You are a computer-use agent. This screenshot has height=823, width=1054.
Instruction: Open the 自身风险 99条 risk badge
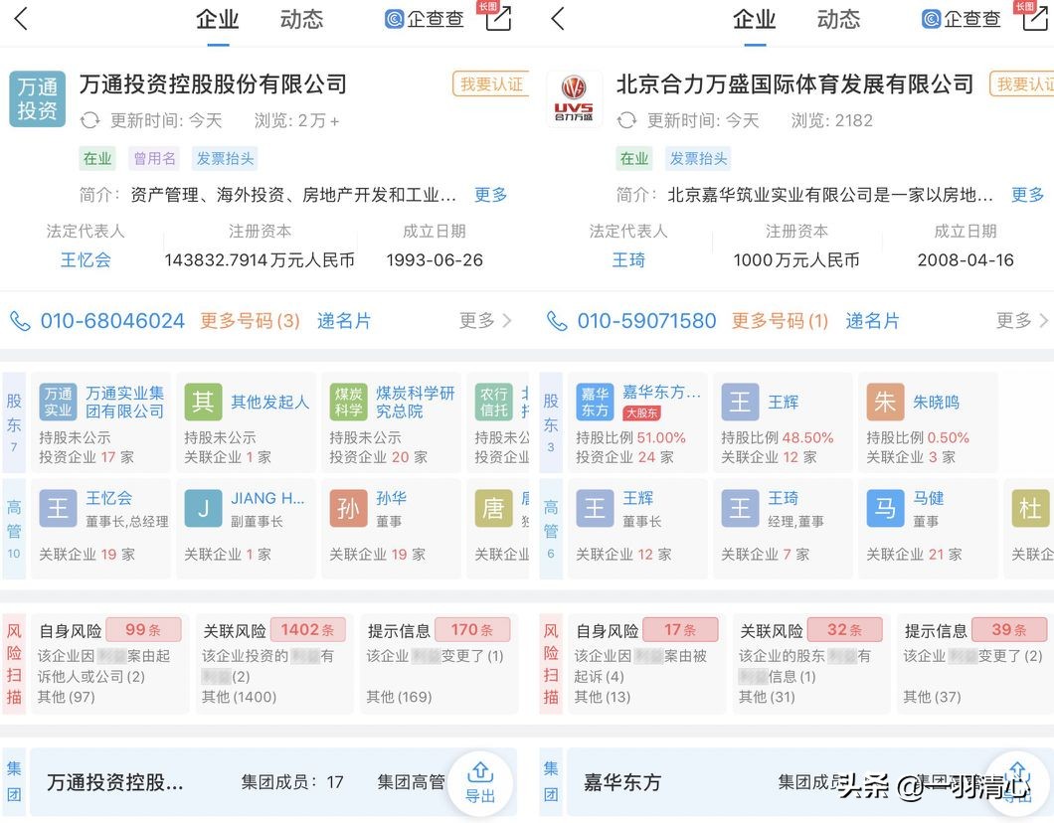(143, 629)
